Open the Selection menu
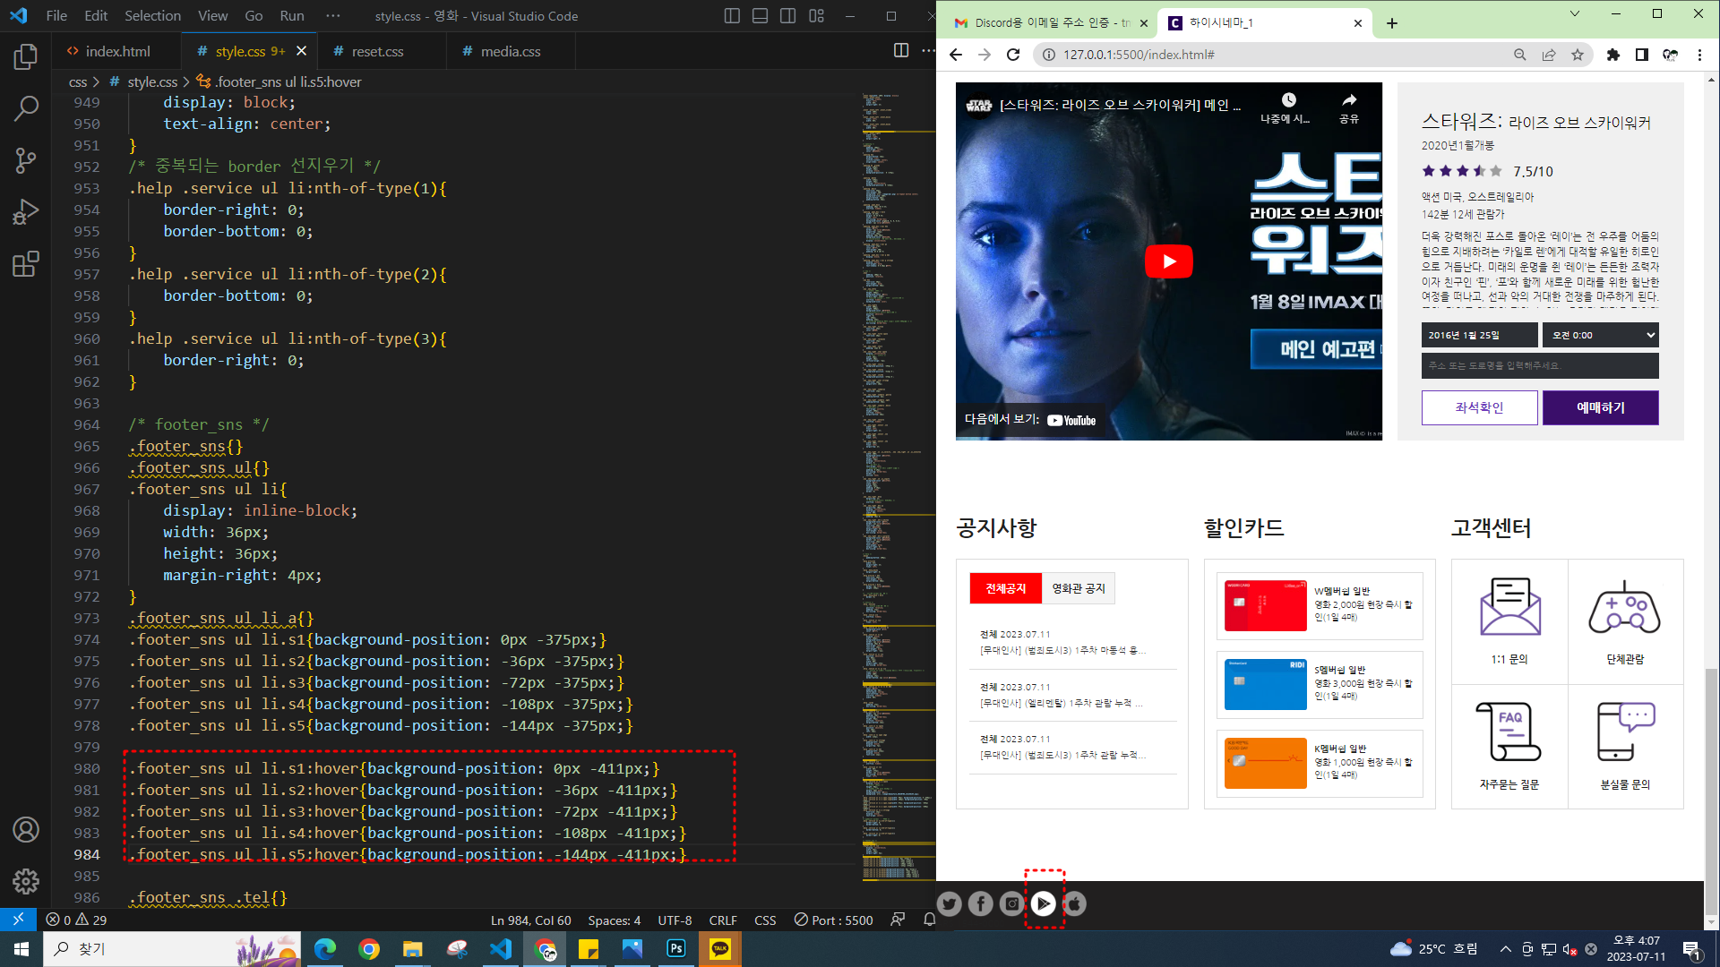Screen dimensions: 1720x967 click(x=152, y=16)
